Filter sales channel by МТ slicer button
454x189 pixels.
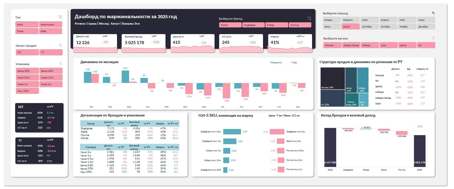(x=27, y=52)
